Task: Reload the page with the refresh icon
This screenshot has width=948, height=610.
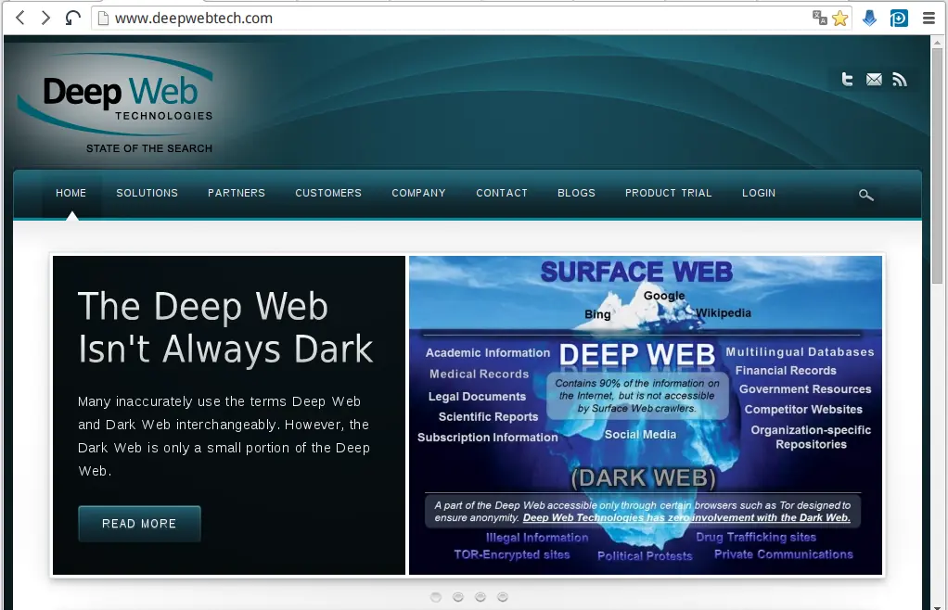Action: 72,18
